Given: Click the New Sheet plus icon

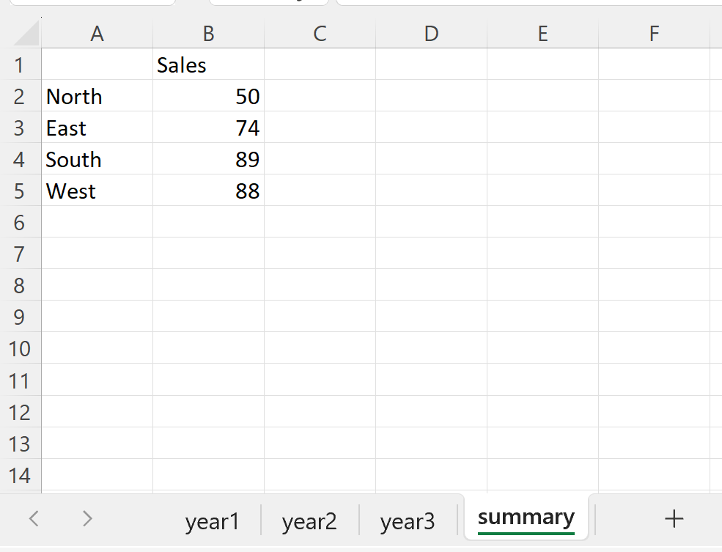Looking at the screenshot, I should point(673,518).
